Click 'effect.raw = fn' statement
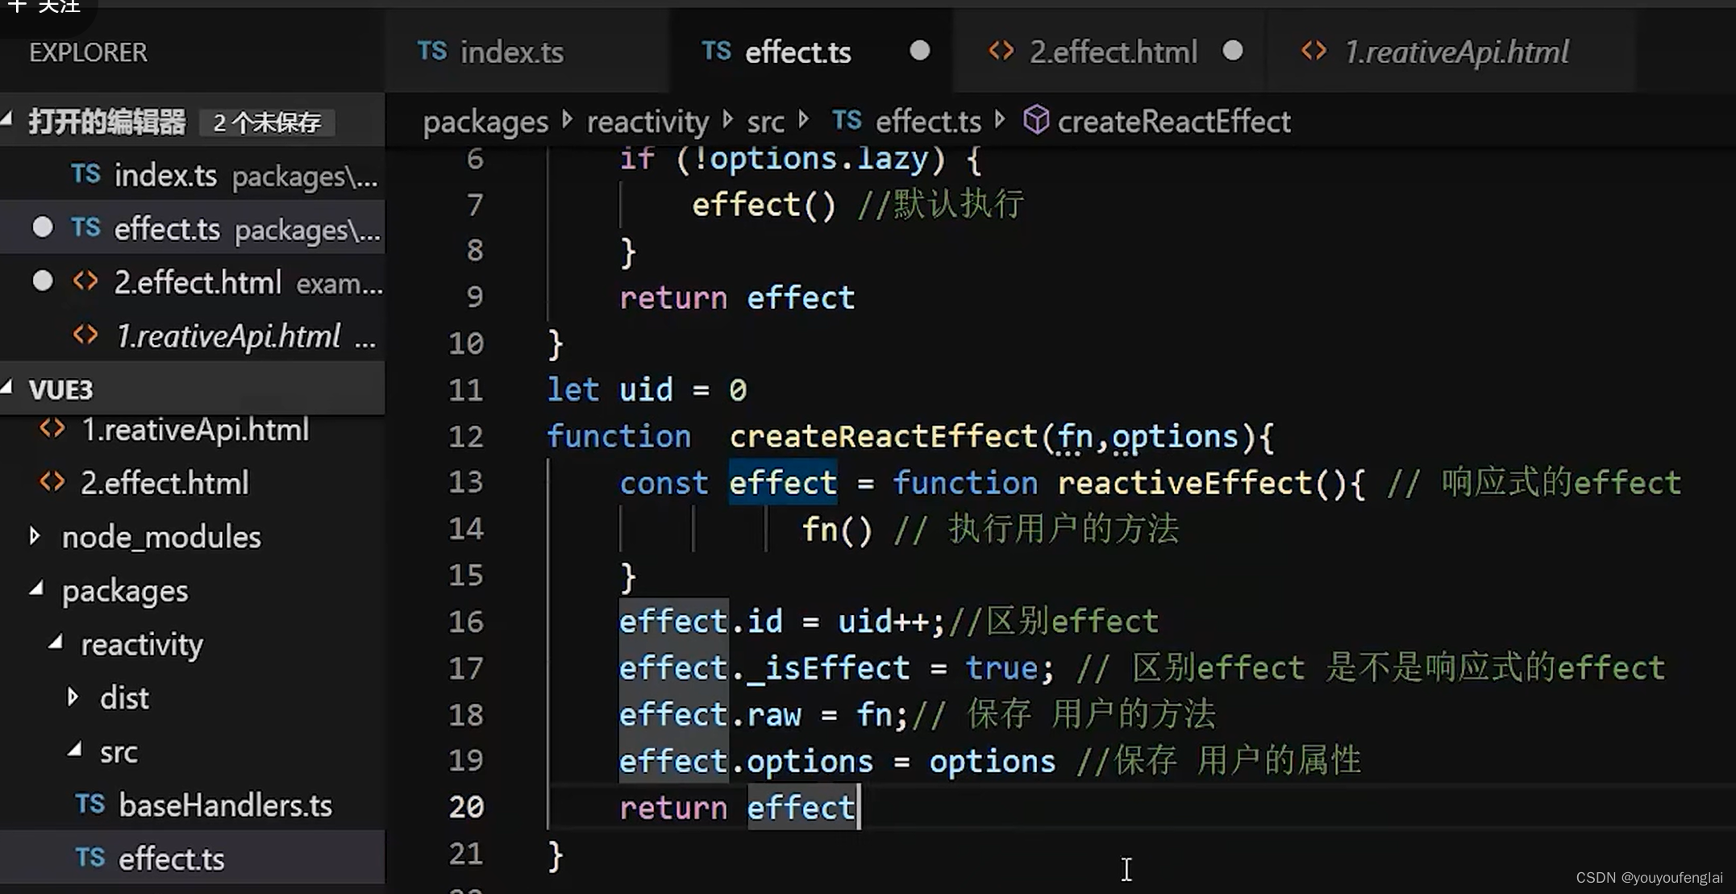This screenshot has width=1736, height=894. (764, 715)
